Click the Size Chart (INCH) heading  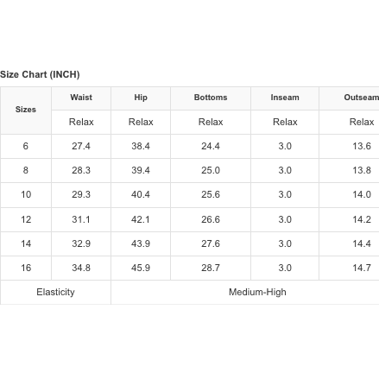tap(40, 74)
